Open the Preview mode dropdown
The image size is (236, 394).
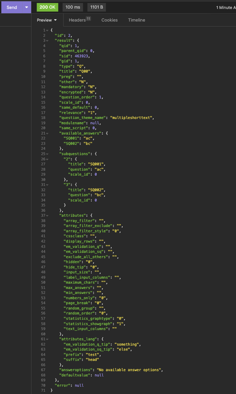click(x=47, y=20)
